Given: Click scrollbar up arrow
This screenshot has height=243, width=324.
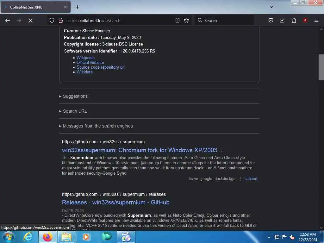Looking at the screenshot, I should click(321, 29).
